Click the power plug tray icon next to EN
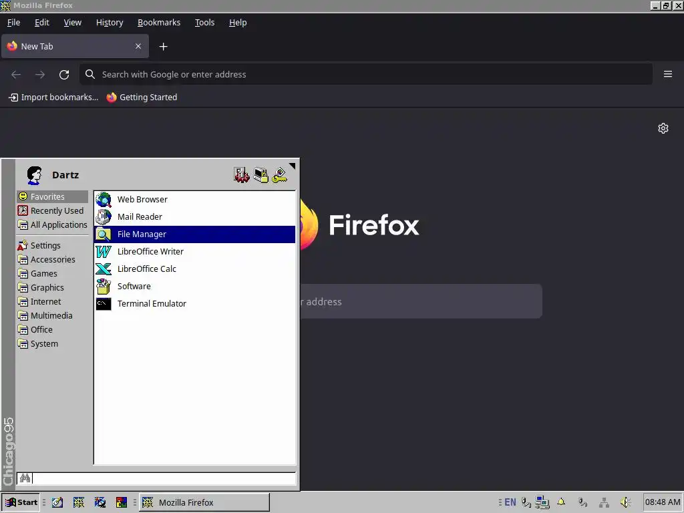This screenshot has height=513, width=684. point(526,502)
